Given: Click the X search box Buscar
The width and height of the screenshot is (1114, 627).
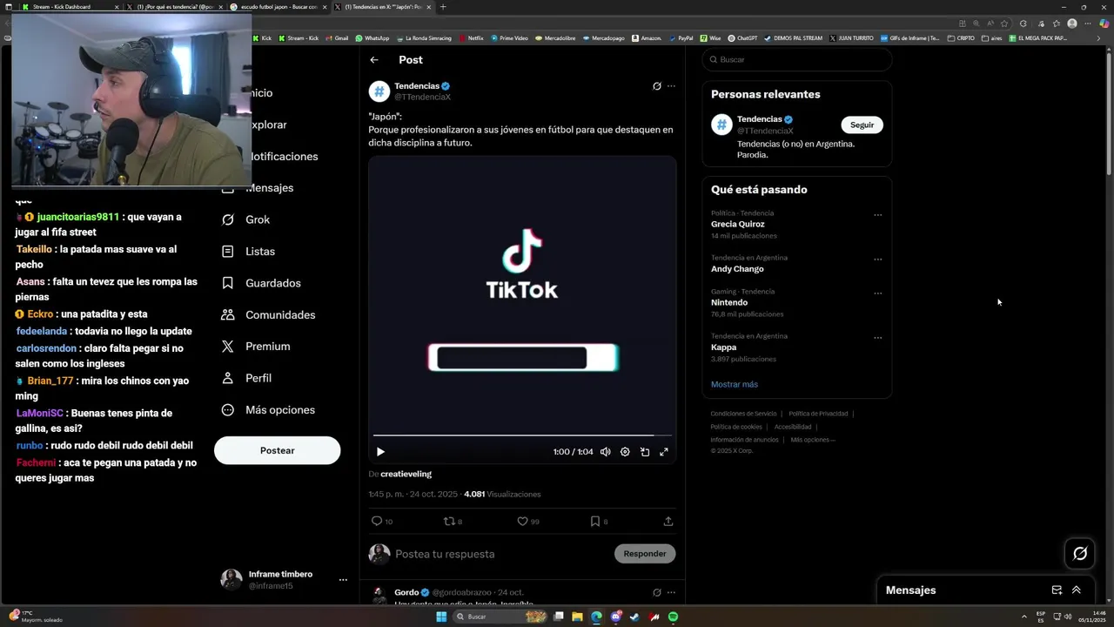Looking at the screenshot, I should pyautogui.click(x=797, y=59).
